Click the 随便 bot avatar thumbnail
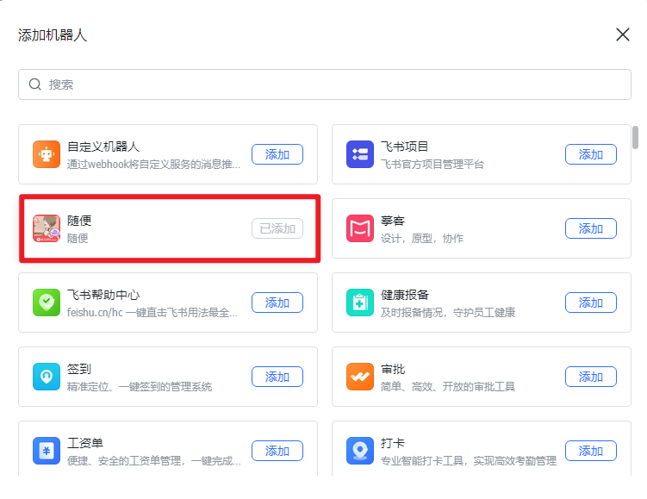 (x=47, y=228)
